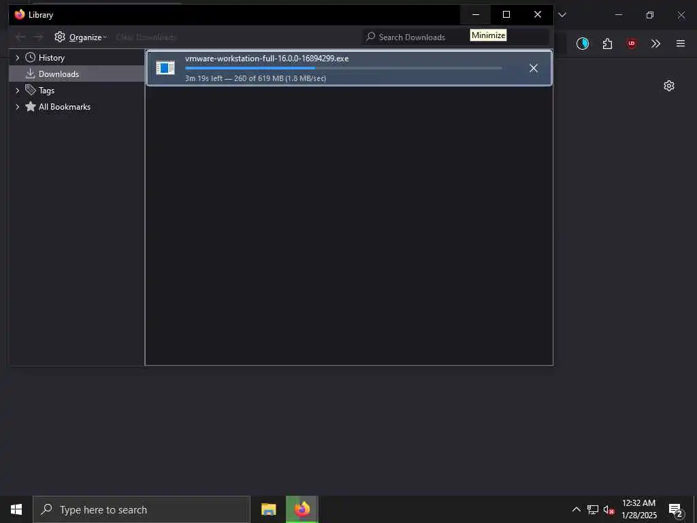Open the new tab settings gear in Firefox

click(669, 86)
